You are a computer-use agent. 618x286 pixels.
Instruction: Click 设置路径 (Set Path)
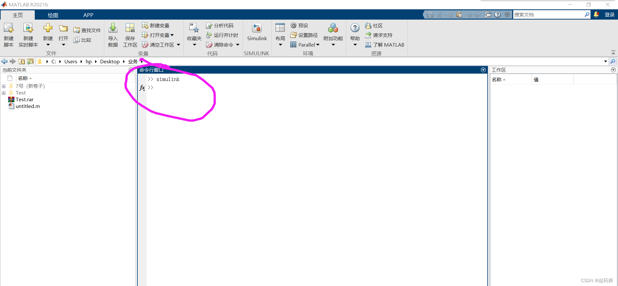(x=304, y=35)
